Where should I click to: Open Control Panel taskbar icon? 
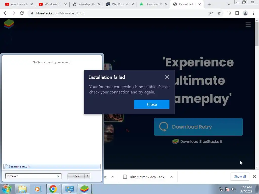tap(69, 189)
